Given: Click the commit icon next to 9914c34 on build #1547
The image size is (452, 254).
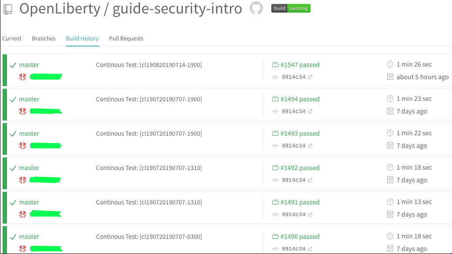Looking at the screenshot, I should point(275,77).
